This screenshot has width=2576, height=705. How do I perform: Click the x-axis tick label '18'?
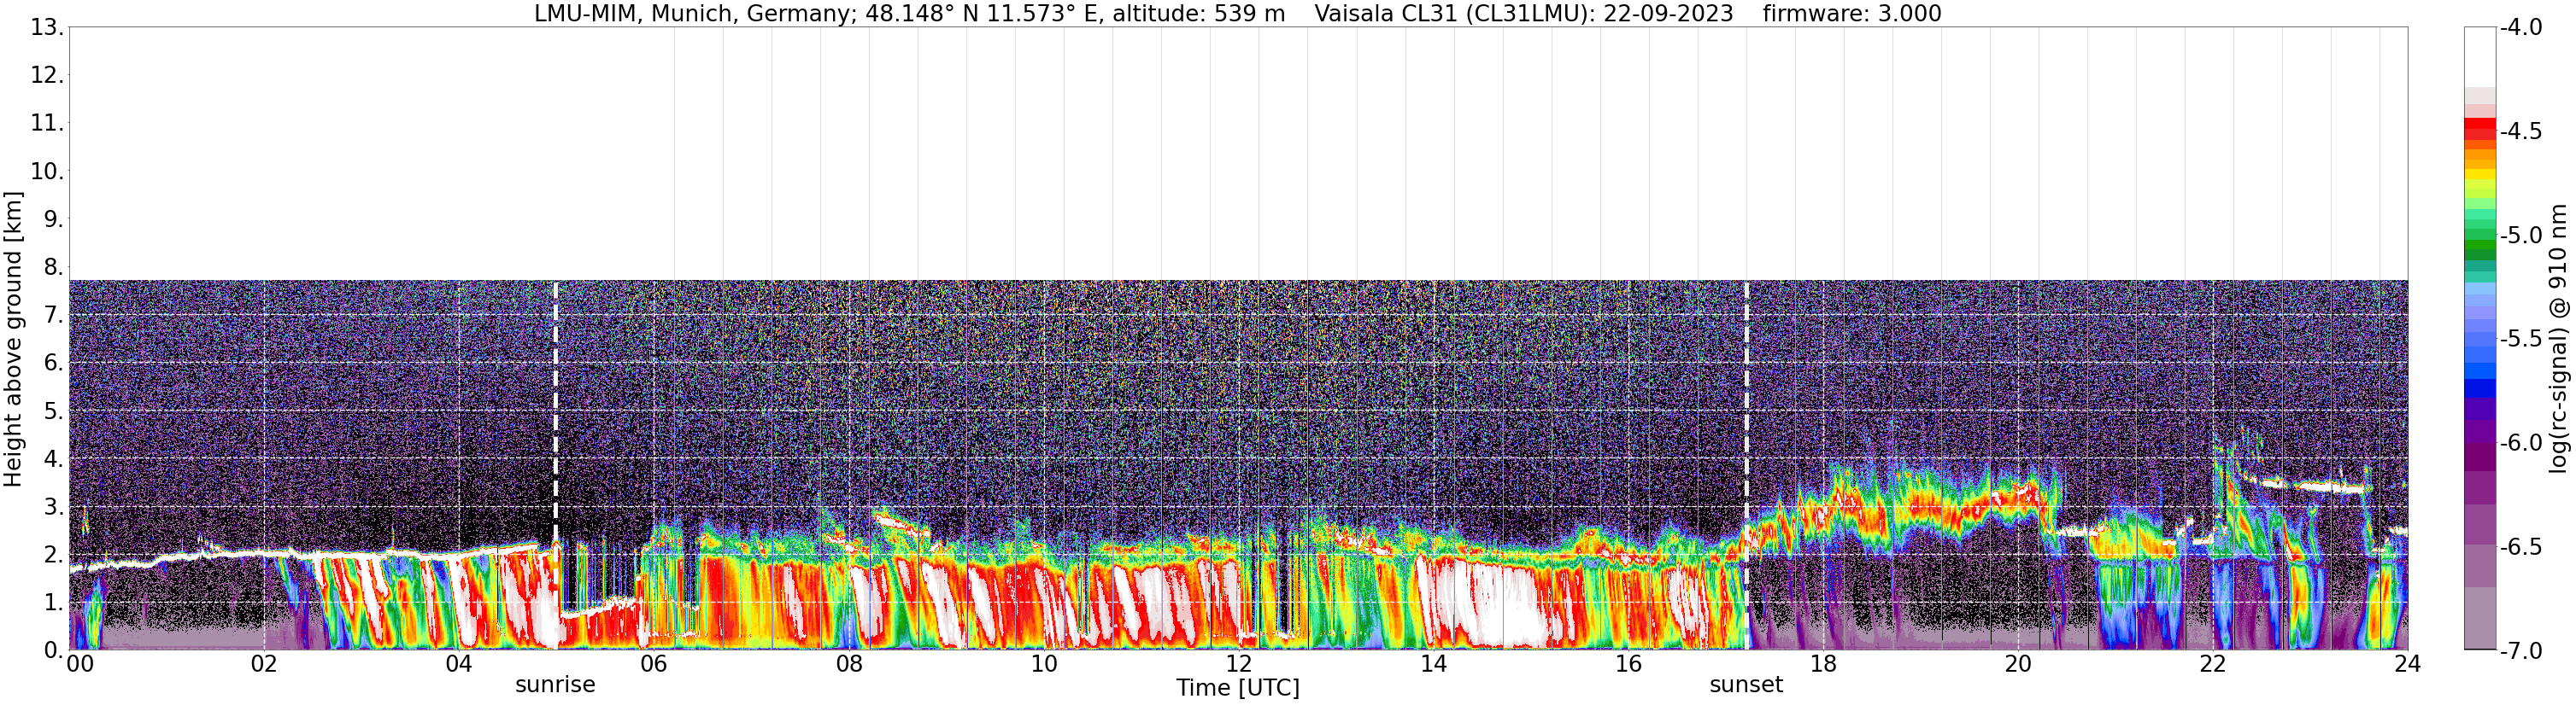tap(1824, 664)
